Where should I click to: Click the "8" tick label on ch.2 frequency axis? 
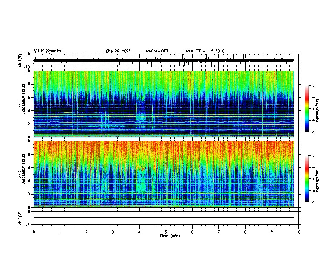[30, 155]
